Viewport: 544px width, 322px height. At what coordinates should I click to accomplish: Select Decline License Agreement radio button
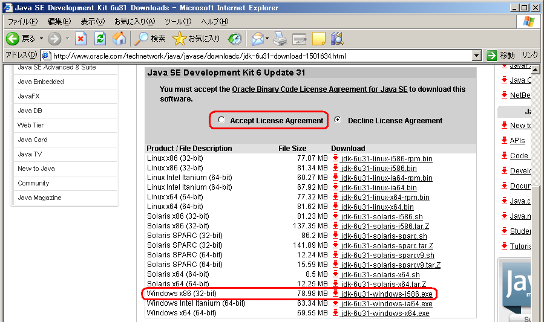[x=338, y=120]
